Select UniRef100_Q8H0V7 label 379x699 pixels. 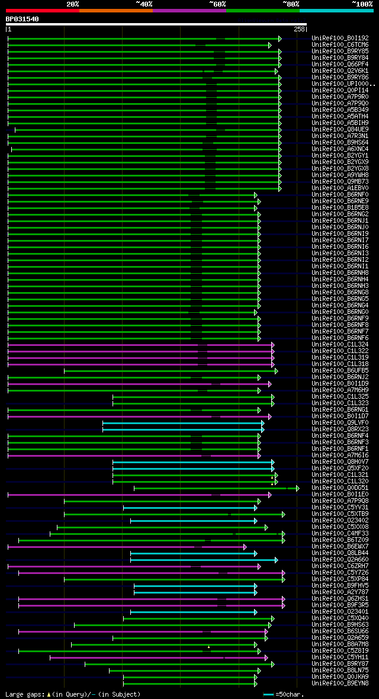tap(340, 461)
